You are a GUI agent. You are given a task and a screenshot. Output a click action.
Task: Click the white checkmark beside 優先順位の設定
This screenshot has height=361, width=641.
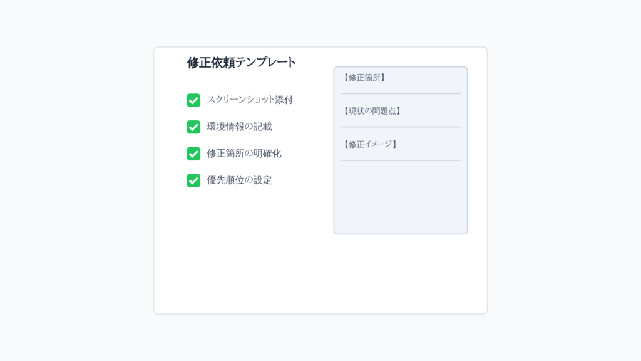[x=193, y=180]
